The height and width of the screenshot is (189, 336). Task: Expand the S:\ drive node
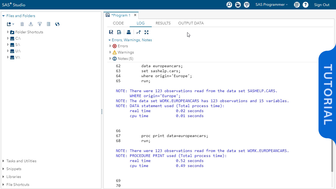pos(8,45)
